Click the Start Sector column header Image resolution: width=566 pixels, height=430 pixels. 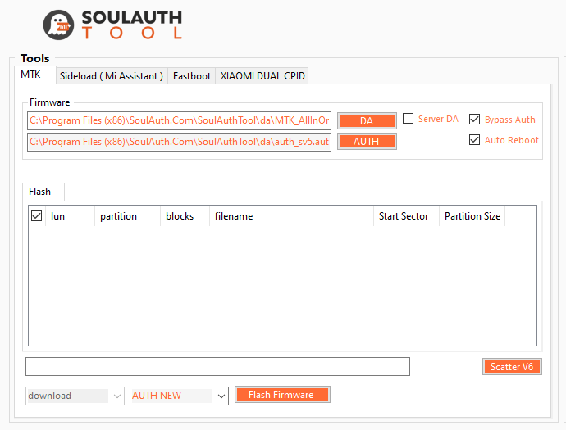(x=406, y=216)
